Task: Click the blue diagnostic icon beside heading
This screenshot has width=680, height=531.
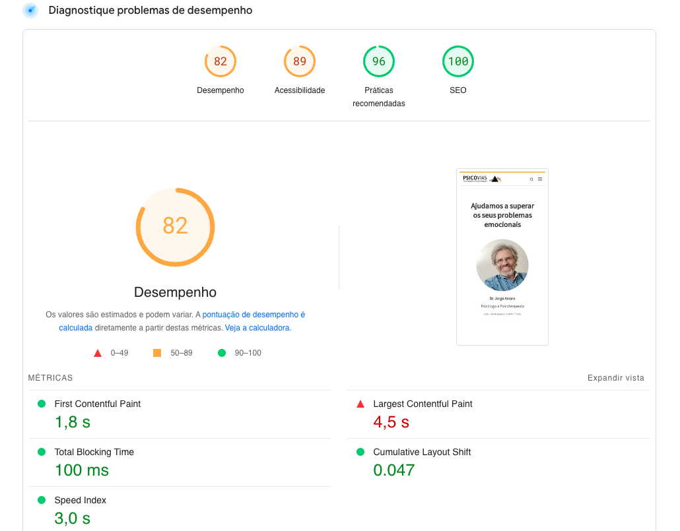Action: pyautogui.click(x=30, y=11)
